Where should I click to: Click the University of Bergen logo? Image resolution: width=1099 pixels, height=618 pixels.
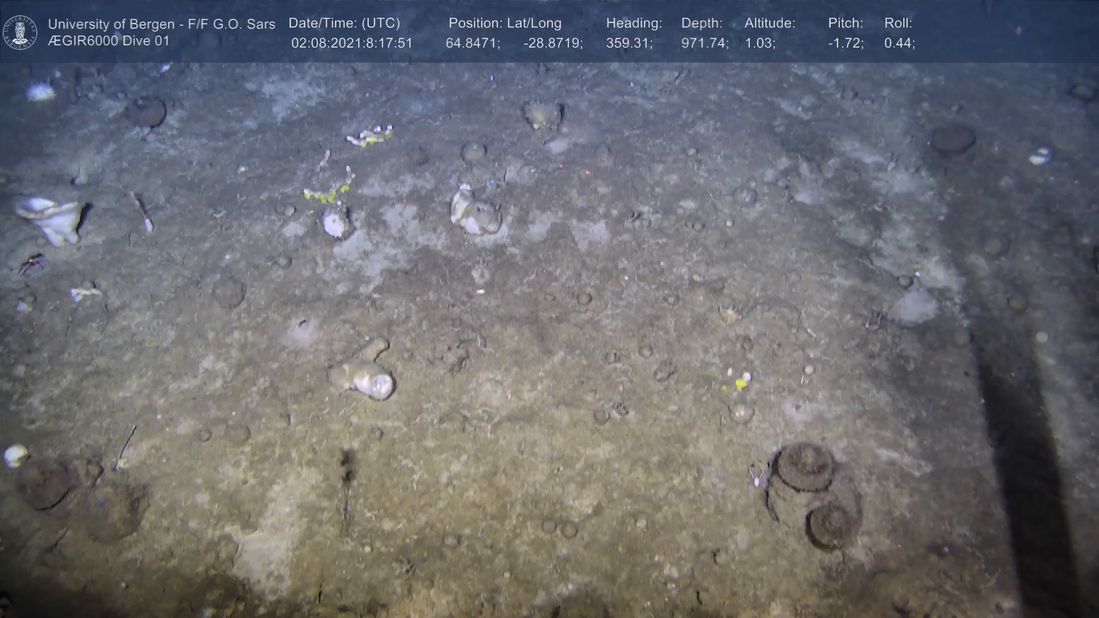[x=20, y=32]
